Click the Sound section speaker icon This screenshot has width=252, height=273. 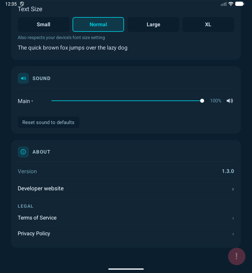pyautogui.click(x=23, y=78)
